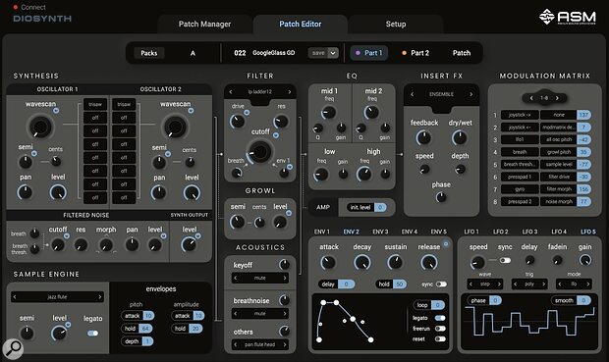Open Oscillator 2 trisaw waveform slot

tap(124, 104)
